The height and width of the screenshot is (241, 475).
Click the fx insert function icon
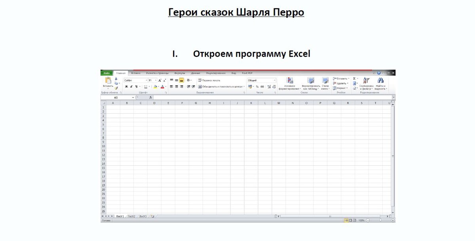[x=150, y=98]
